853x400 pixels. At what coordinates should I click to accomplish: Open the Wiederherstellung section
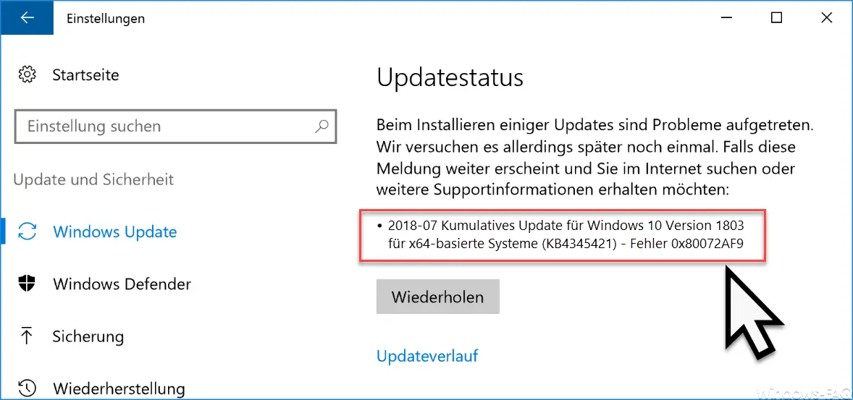[119, 388]
